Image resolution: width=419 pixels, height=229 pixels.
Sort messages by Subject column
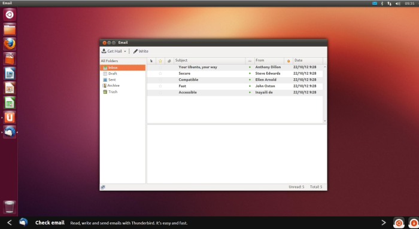click(209, 60)
